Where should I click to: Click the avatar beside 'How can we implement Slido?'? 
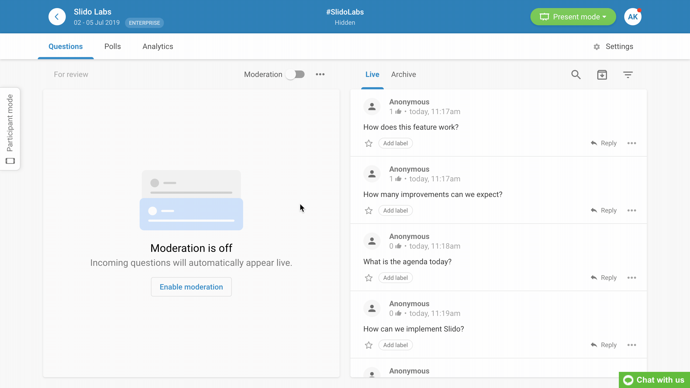coord(372,308)
